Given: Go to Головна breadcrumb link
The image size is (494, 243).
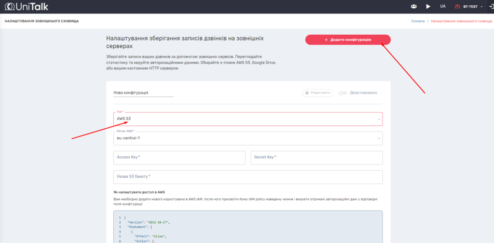Looking at the screenshot, I should (418, 21).
